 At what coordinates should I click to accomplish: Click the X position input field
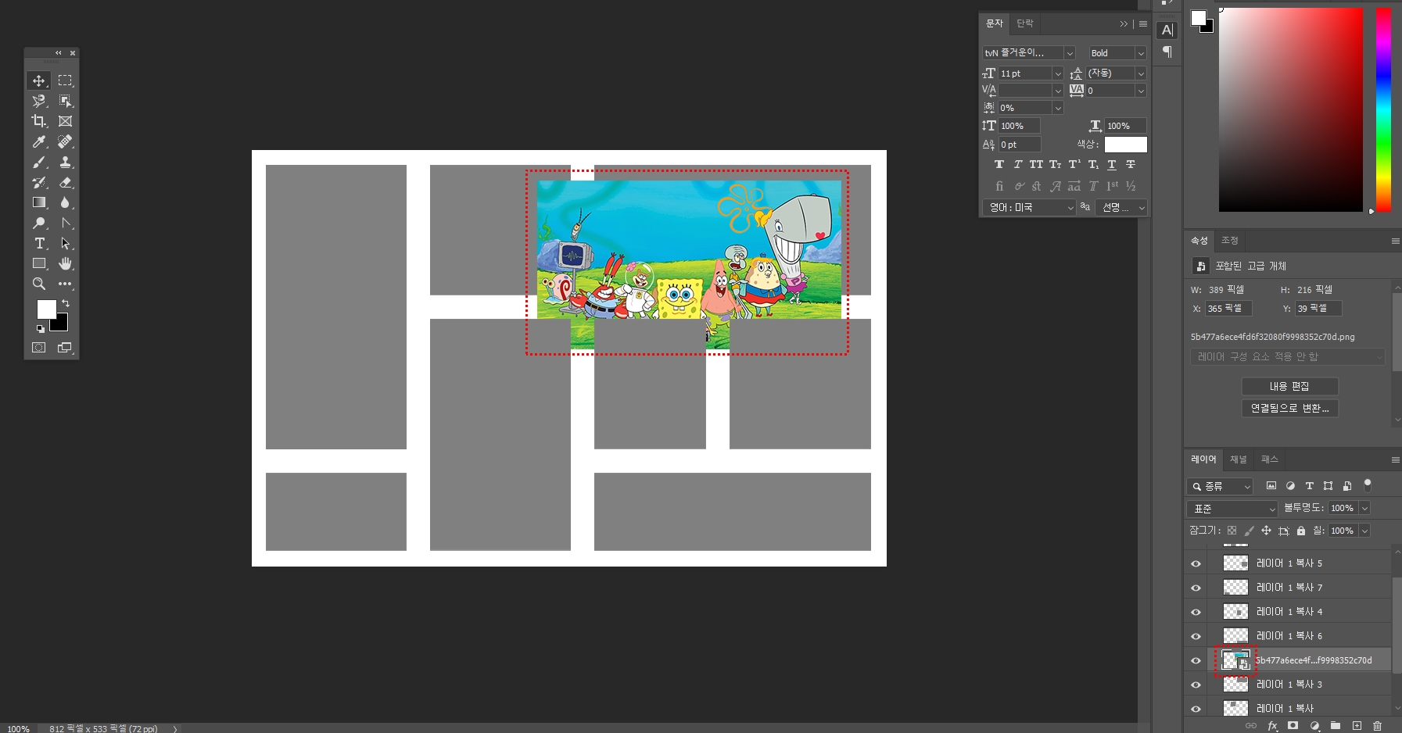[1228, 309]
